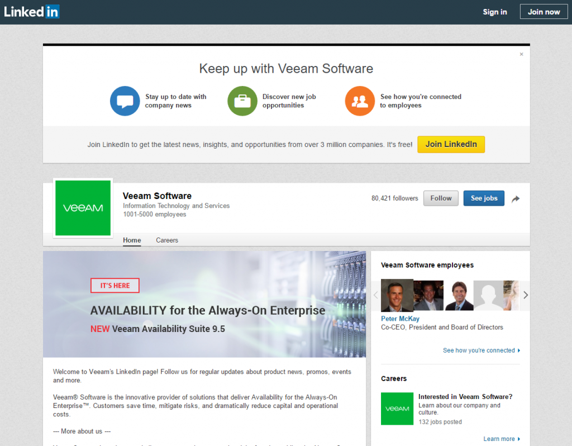Open the Sign in link
The image size is (572, 446).
(x=495, y=12)
